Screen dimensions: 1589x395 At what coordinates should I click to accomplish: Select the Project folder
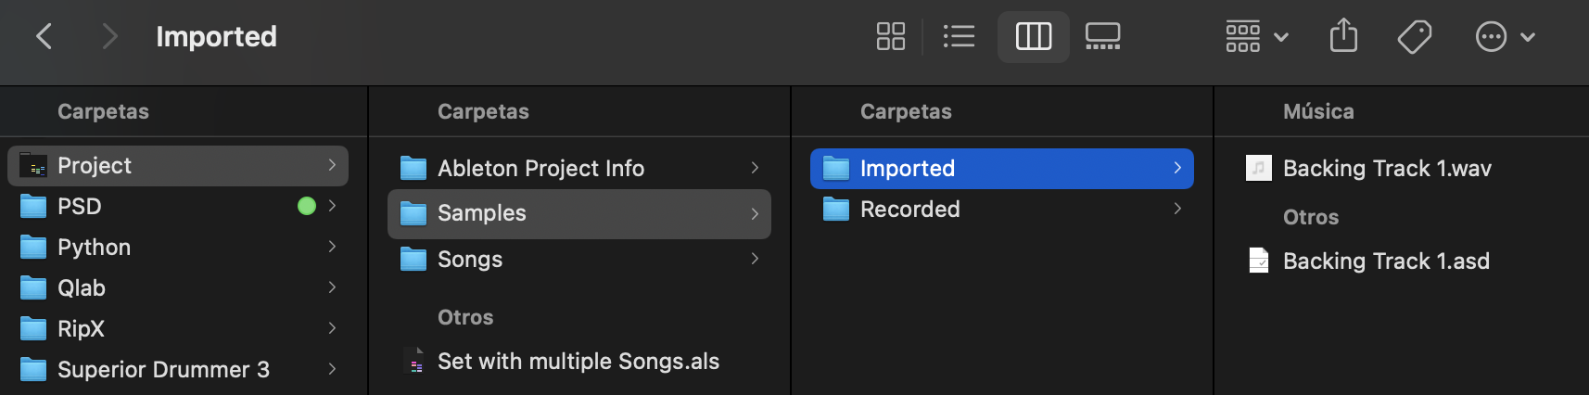tap(95, 166)
